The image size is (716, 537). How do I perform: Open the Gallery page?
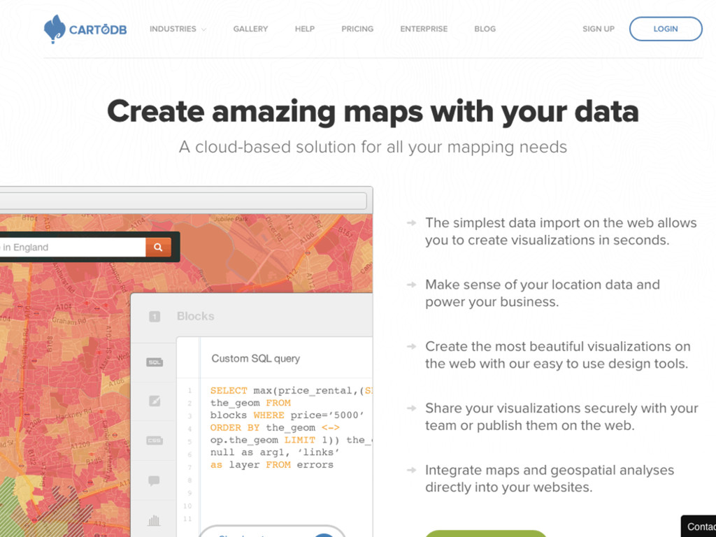(x=250, y=29)
